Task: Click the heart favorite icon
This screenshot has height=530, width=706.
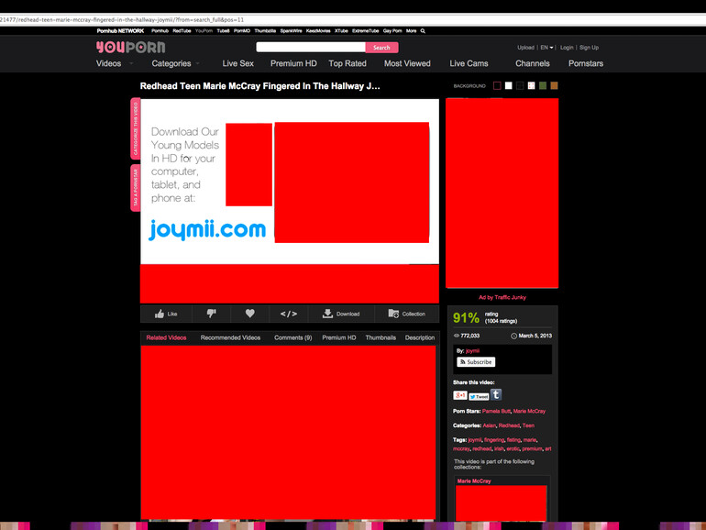Action: (x=250, y=314)
